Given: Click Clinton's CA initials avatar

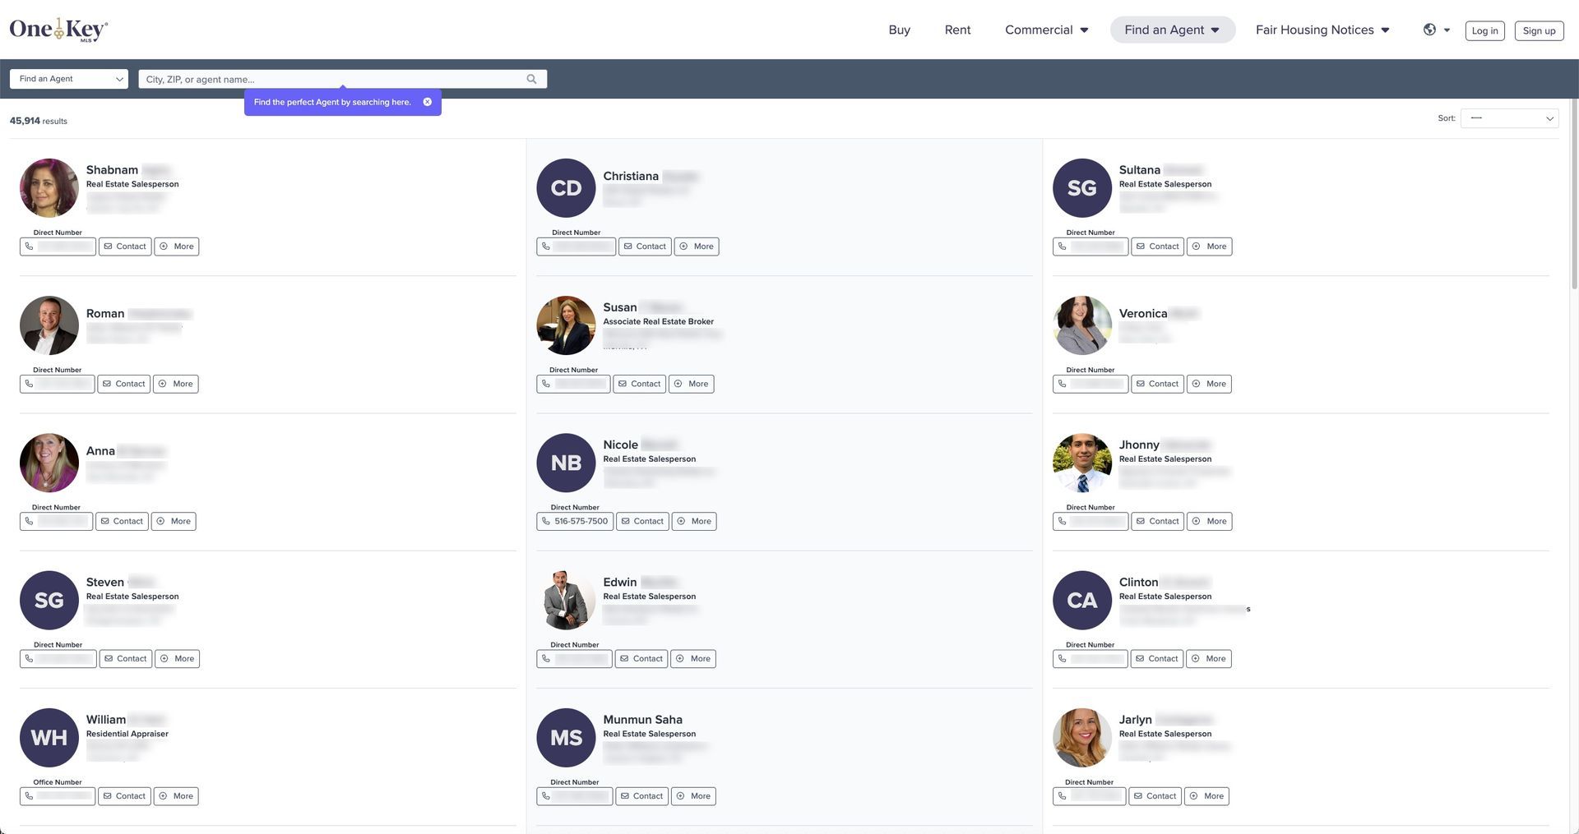Looking at the screenshot, I should click(1082, 601).
